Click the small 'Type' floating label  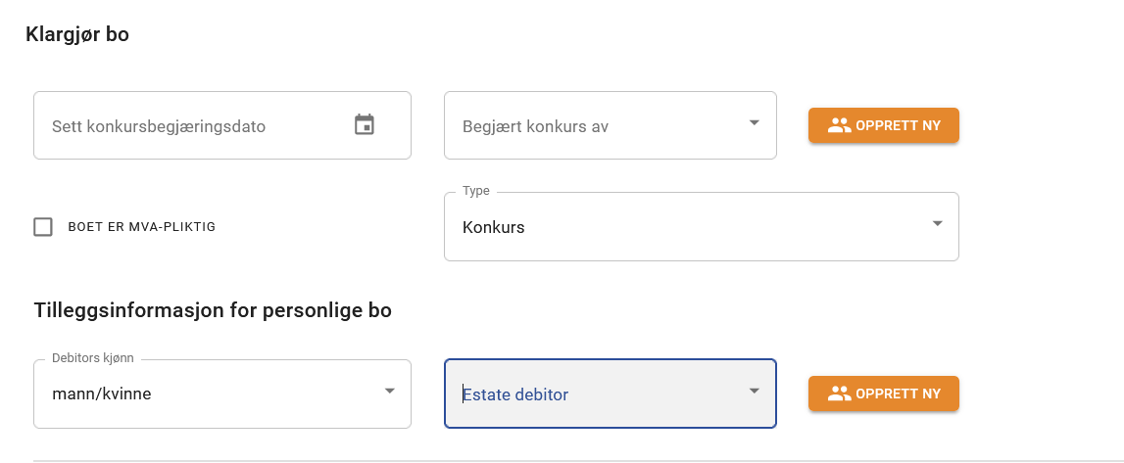pos(476,191)
